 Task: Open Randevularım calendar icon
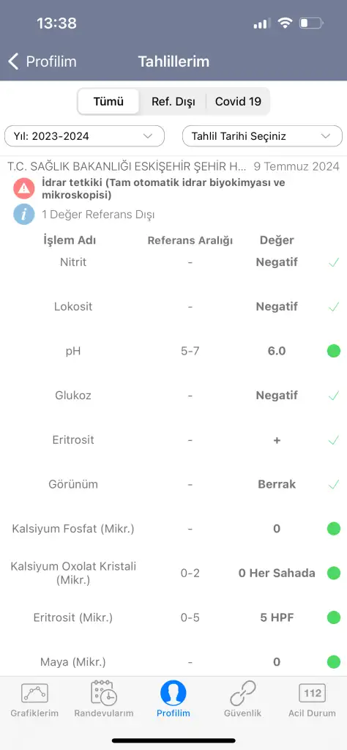click(104, 693)
